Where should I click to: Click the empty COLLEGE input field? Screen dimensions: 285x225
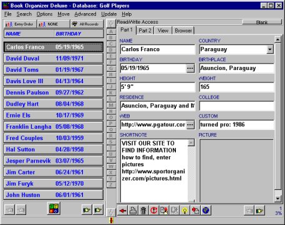[x=236, y=106]
